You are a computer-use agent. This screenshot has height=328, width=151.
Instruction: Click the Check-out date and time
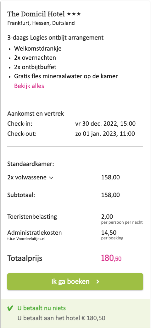pos(105,134)
